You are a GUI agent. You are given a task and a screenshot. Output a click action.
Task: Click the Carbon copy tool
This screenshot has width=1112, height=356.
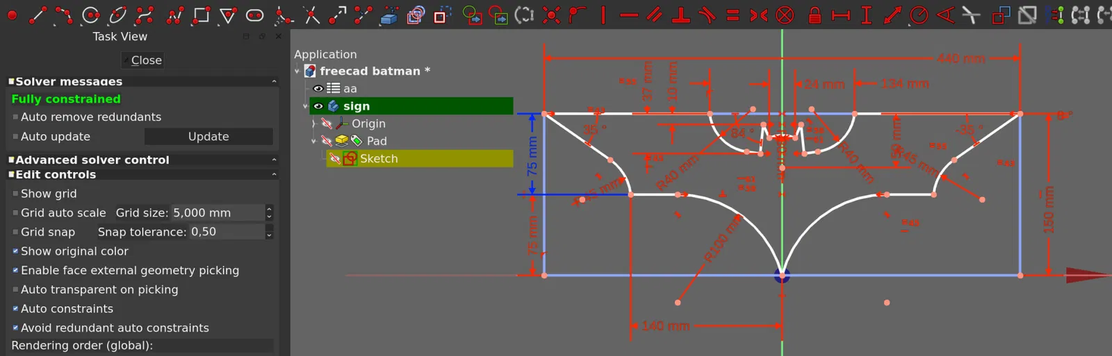pos(416,15)
